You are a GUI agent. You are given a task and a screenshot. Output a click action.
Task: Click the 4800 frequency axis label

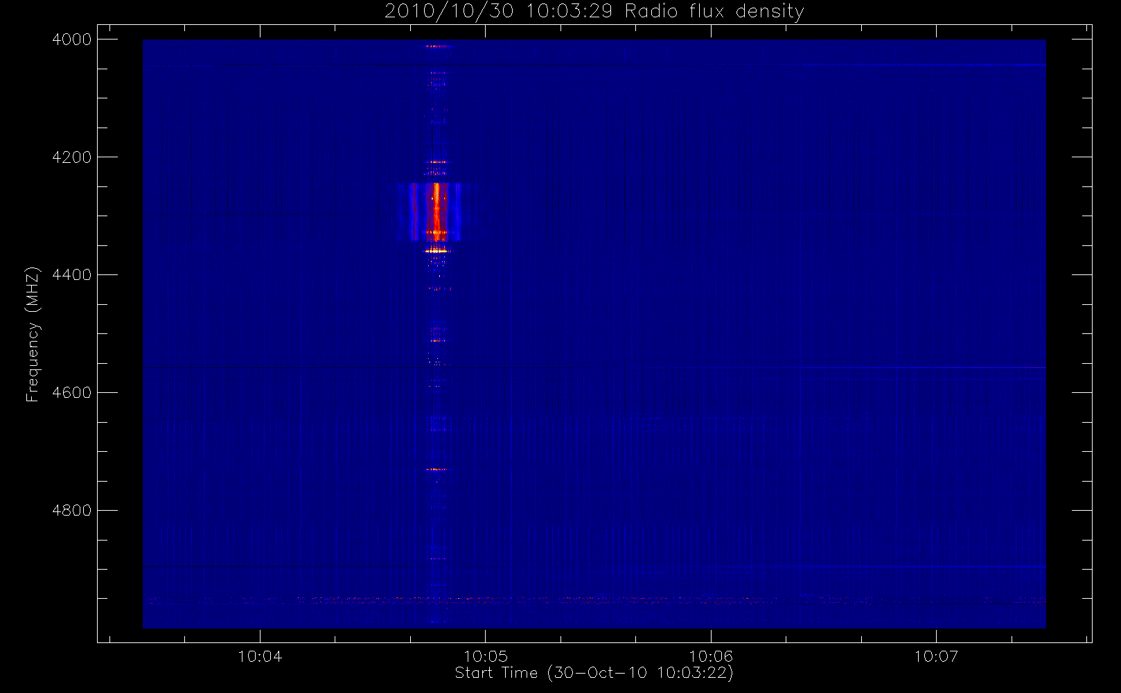coord(72,511)
